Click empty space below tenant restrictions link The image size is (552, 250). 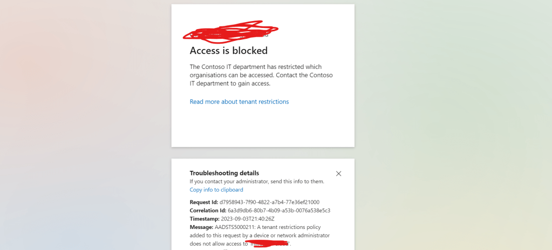click(263, 127)
